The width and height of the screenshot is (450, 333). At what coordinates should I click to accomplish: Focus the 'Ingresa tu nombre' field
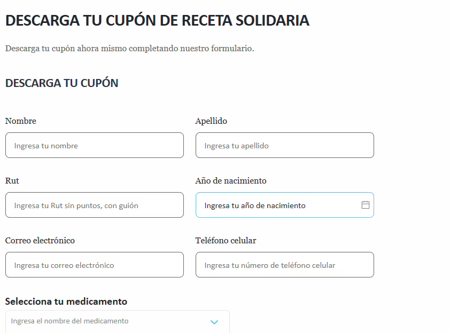(95, 145)
